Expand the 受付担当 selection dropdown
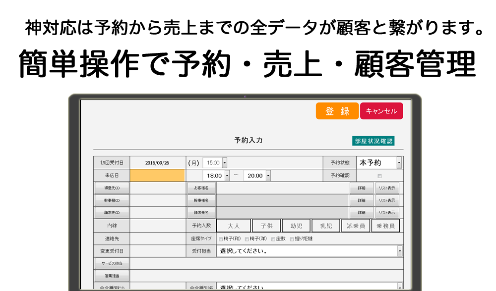This screenshot has height=291, width=496. point(400,251)
